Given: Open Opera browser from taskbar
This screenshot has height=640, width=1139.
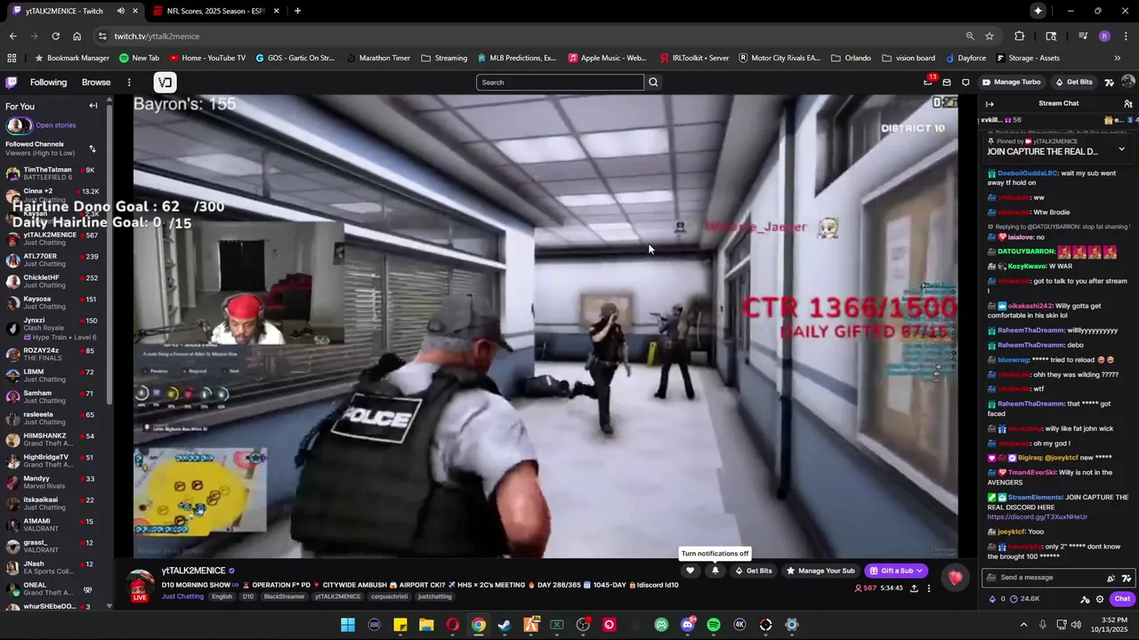Looking at the screenshot, I should 452,625.
